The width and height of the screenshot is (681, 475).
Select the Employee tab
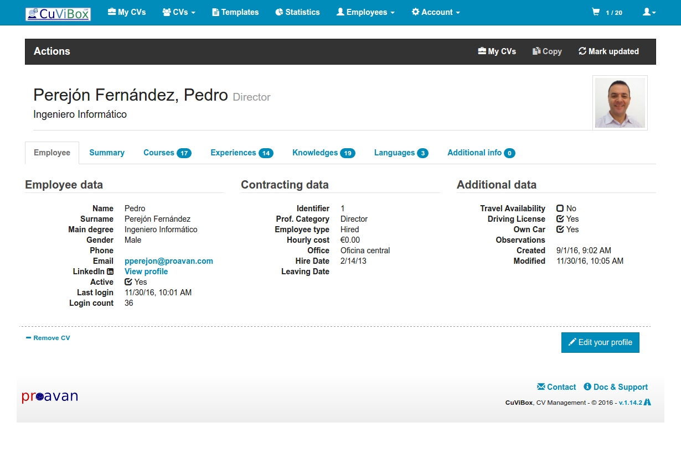tap(52, 153)
